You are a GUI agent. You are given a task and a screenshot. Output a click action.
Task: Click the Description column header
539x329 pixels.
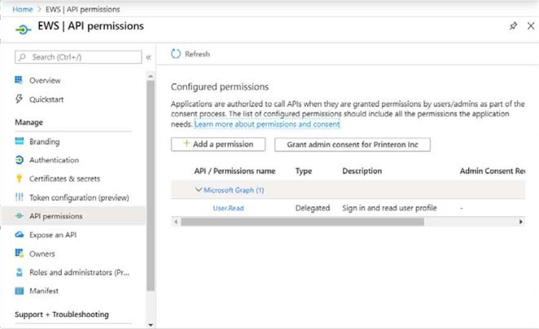tap(362, 171)
